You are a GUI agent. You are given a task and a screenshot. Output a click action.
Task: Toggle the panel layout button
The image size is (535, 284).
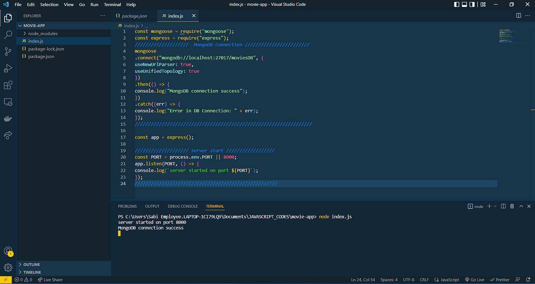pos(465,5)
